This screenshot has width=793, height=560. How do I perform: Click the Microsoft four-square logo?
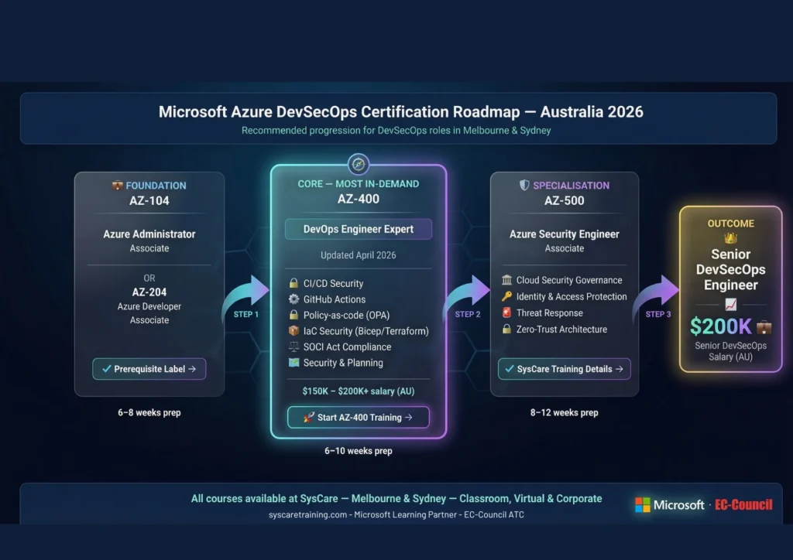(642, 504)
